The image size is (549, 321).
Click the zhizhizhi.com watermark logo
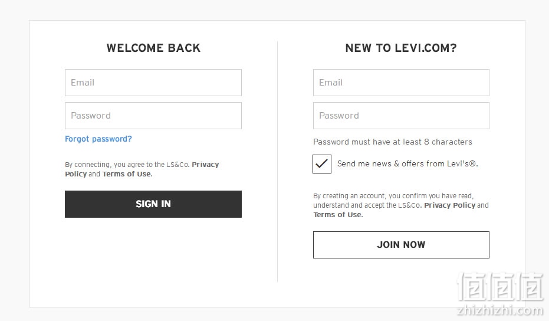(500, 294)
